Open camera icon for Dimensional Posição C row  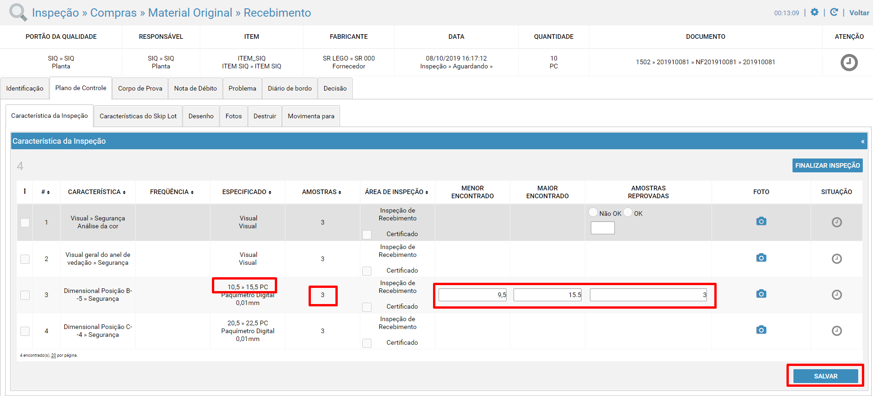click(761, 329)
